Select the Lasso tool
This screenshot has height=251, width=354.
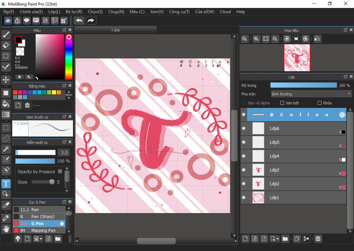pos(6,138)
